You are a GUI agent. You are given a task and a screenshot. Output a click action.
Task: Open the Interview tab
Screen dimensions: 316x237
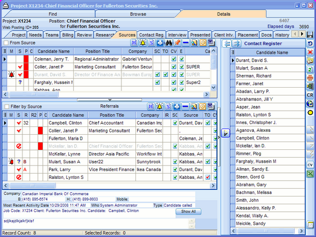coord(177,35)
